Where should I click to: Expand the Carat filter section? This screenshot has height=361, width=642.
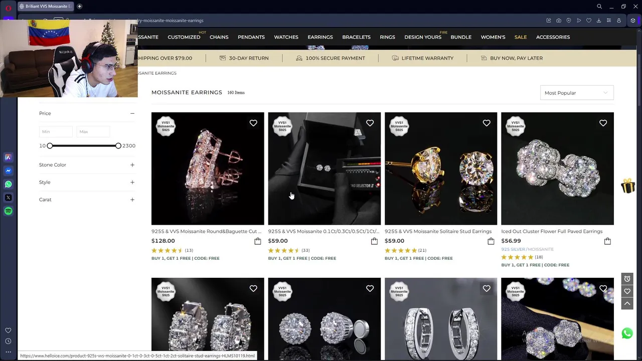click(x=87, y=200)
